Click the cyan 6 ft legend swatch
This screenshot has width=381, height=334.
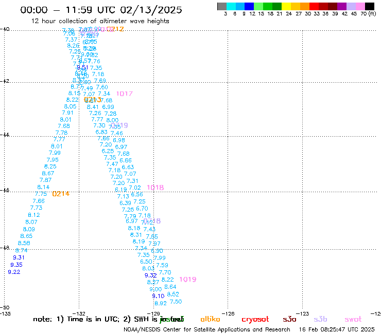[x=231, y=6]
